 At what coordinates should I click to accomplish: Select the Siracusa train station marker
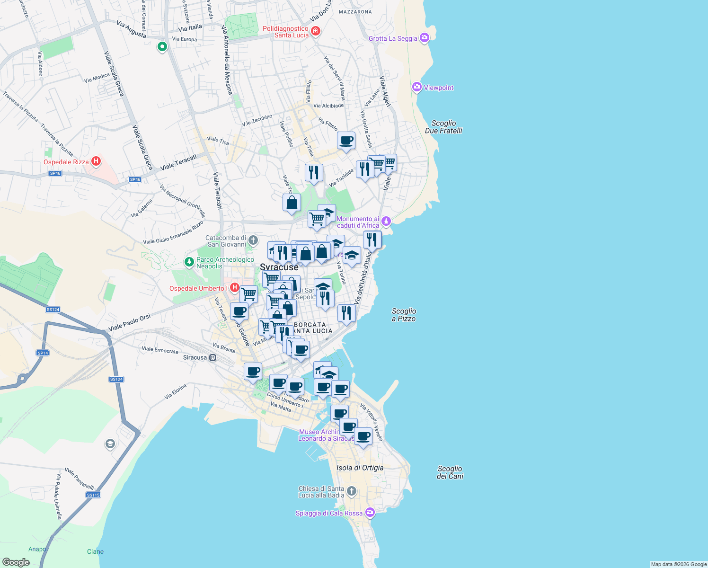coord(212,358)
